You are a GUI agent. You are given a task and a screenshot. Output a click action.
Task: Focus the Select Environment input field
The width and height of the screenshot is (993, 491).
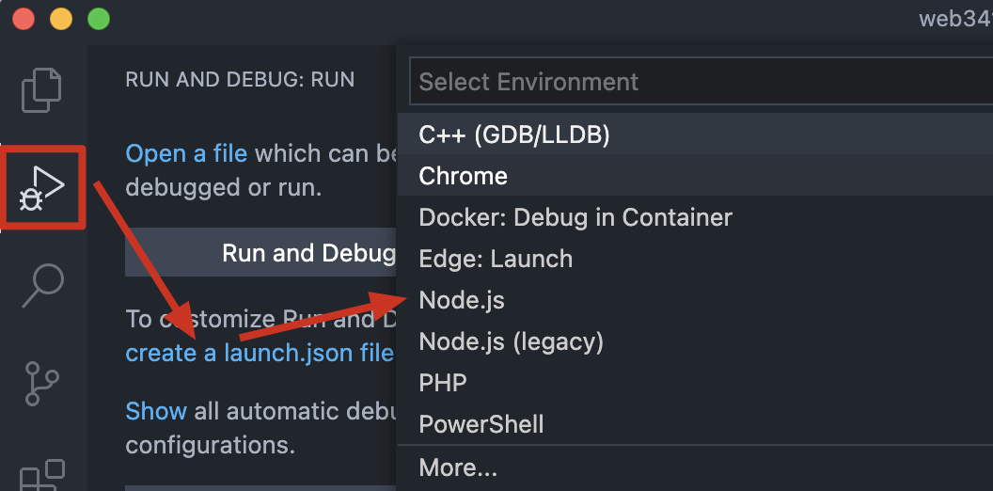click(x=696, y=82)
